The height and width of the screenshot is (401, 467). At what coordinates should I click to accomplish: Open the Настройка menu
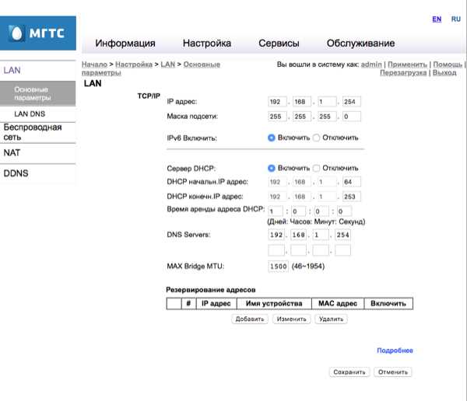click(207, 44)
